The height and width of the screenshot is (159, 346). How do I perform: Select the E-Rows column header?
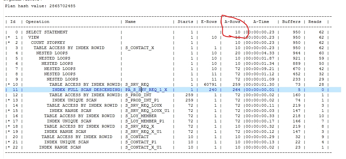[x=209, y=22]
